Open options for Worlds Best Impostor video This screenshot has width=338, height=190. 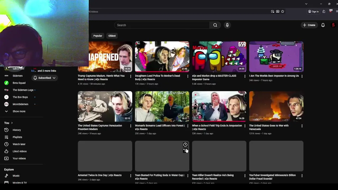(x=302, y=76)
